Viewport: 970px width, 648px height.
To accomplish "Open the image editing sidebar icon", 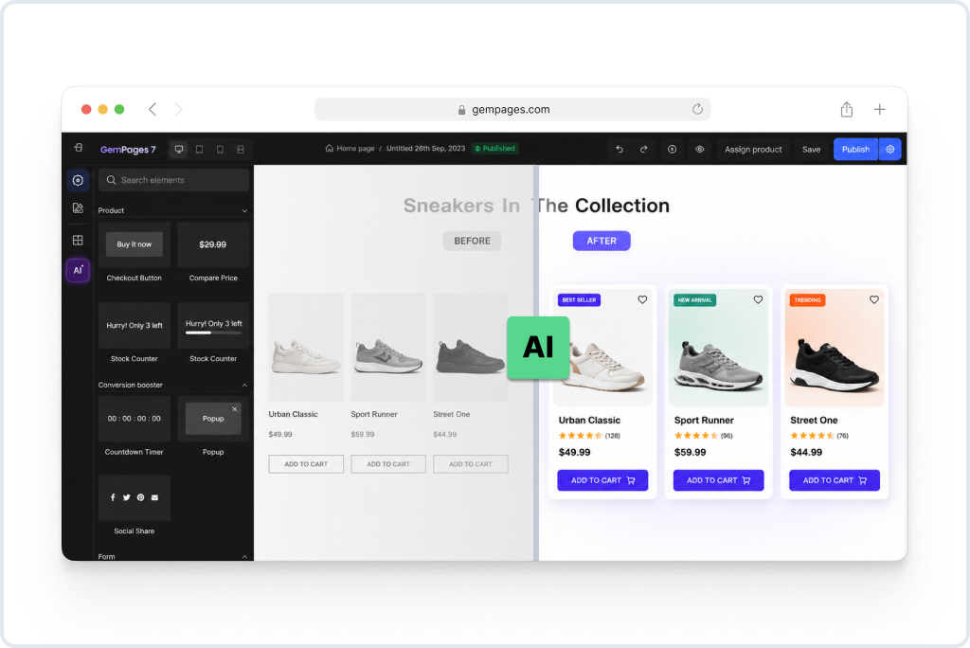I will click(78, 208).
